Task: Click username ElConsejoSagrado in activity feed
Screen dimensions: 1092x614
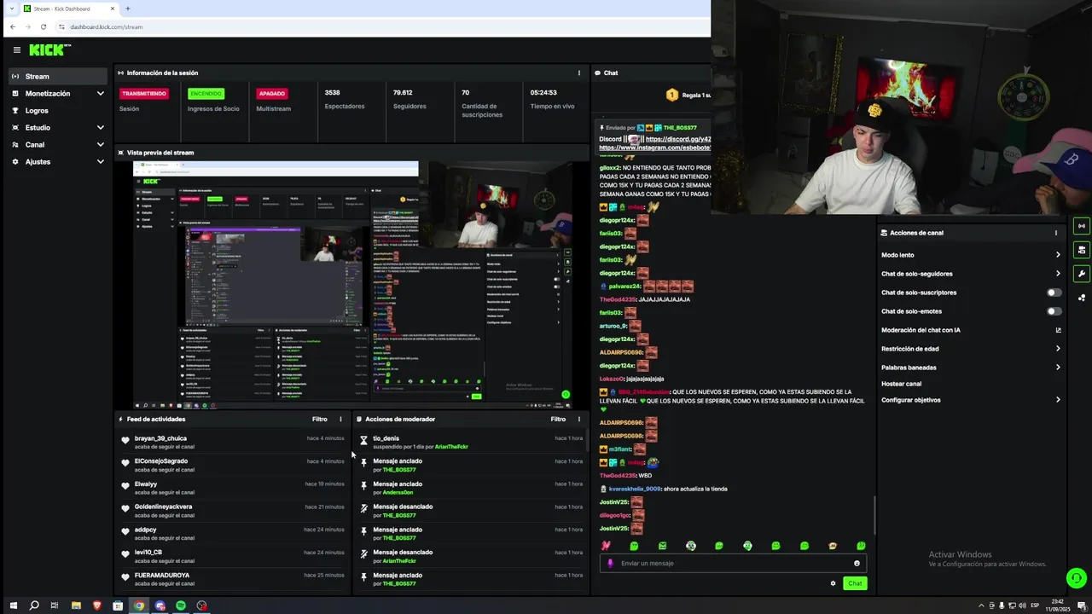Action: pos(161,461)
